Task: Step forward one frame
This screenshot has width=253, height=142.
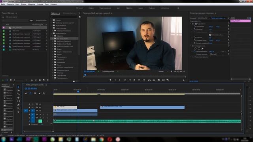Action: tap(139, 80)
